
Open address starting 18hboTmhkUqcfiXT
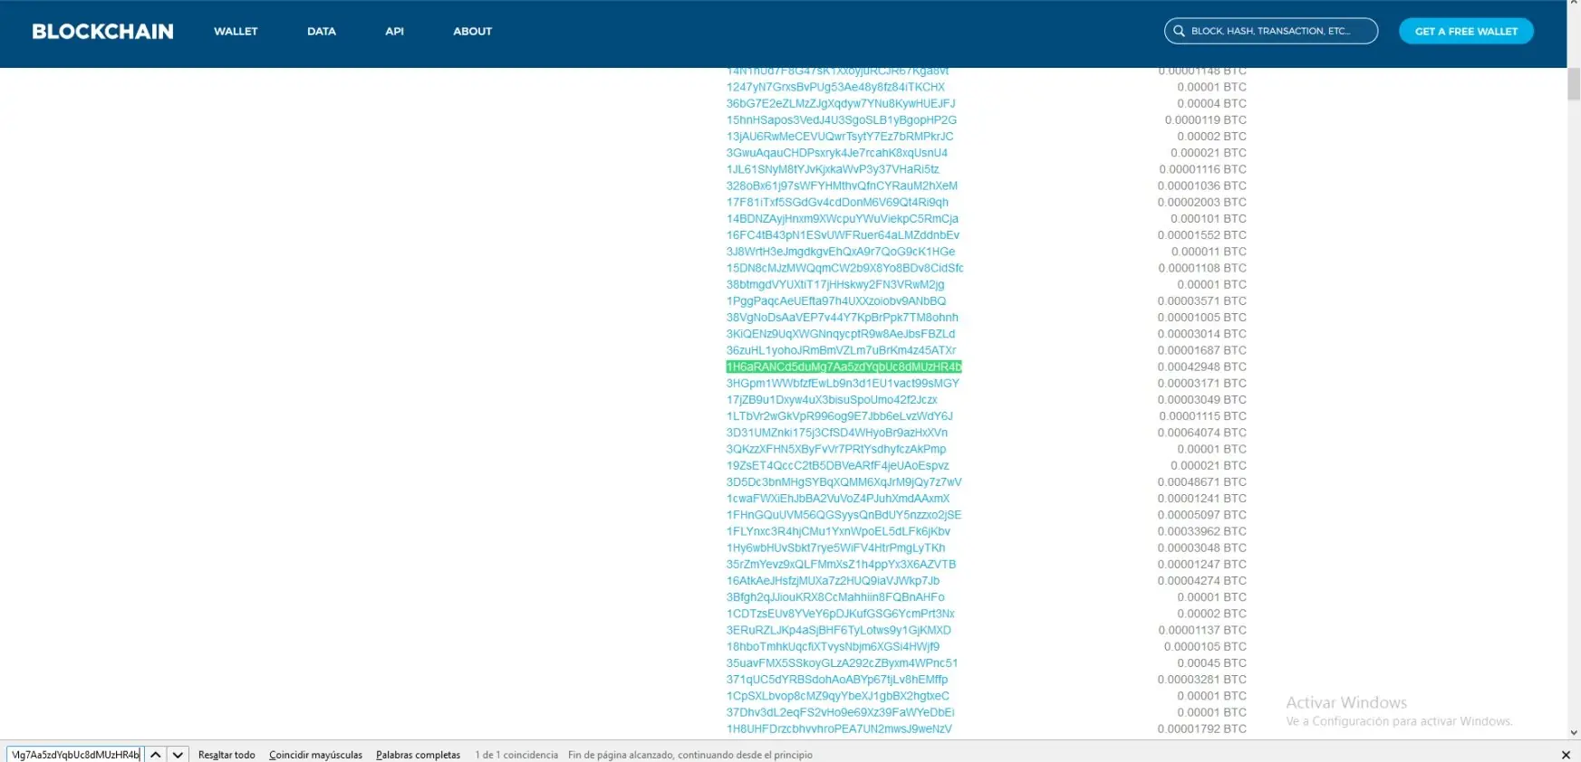tap(833, 646)
